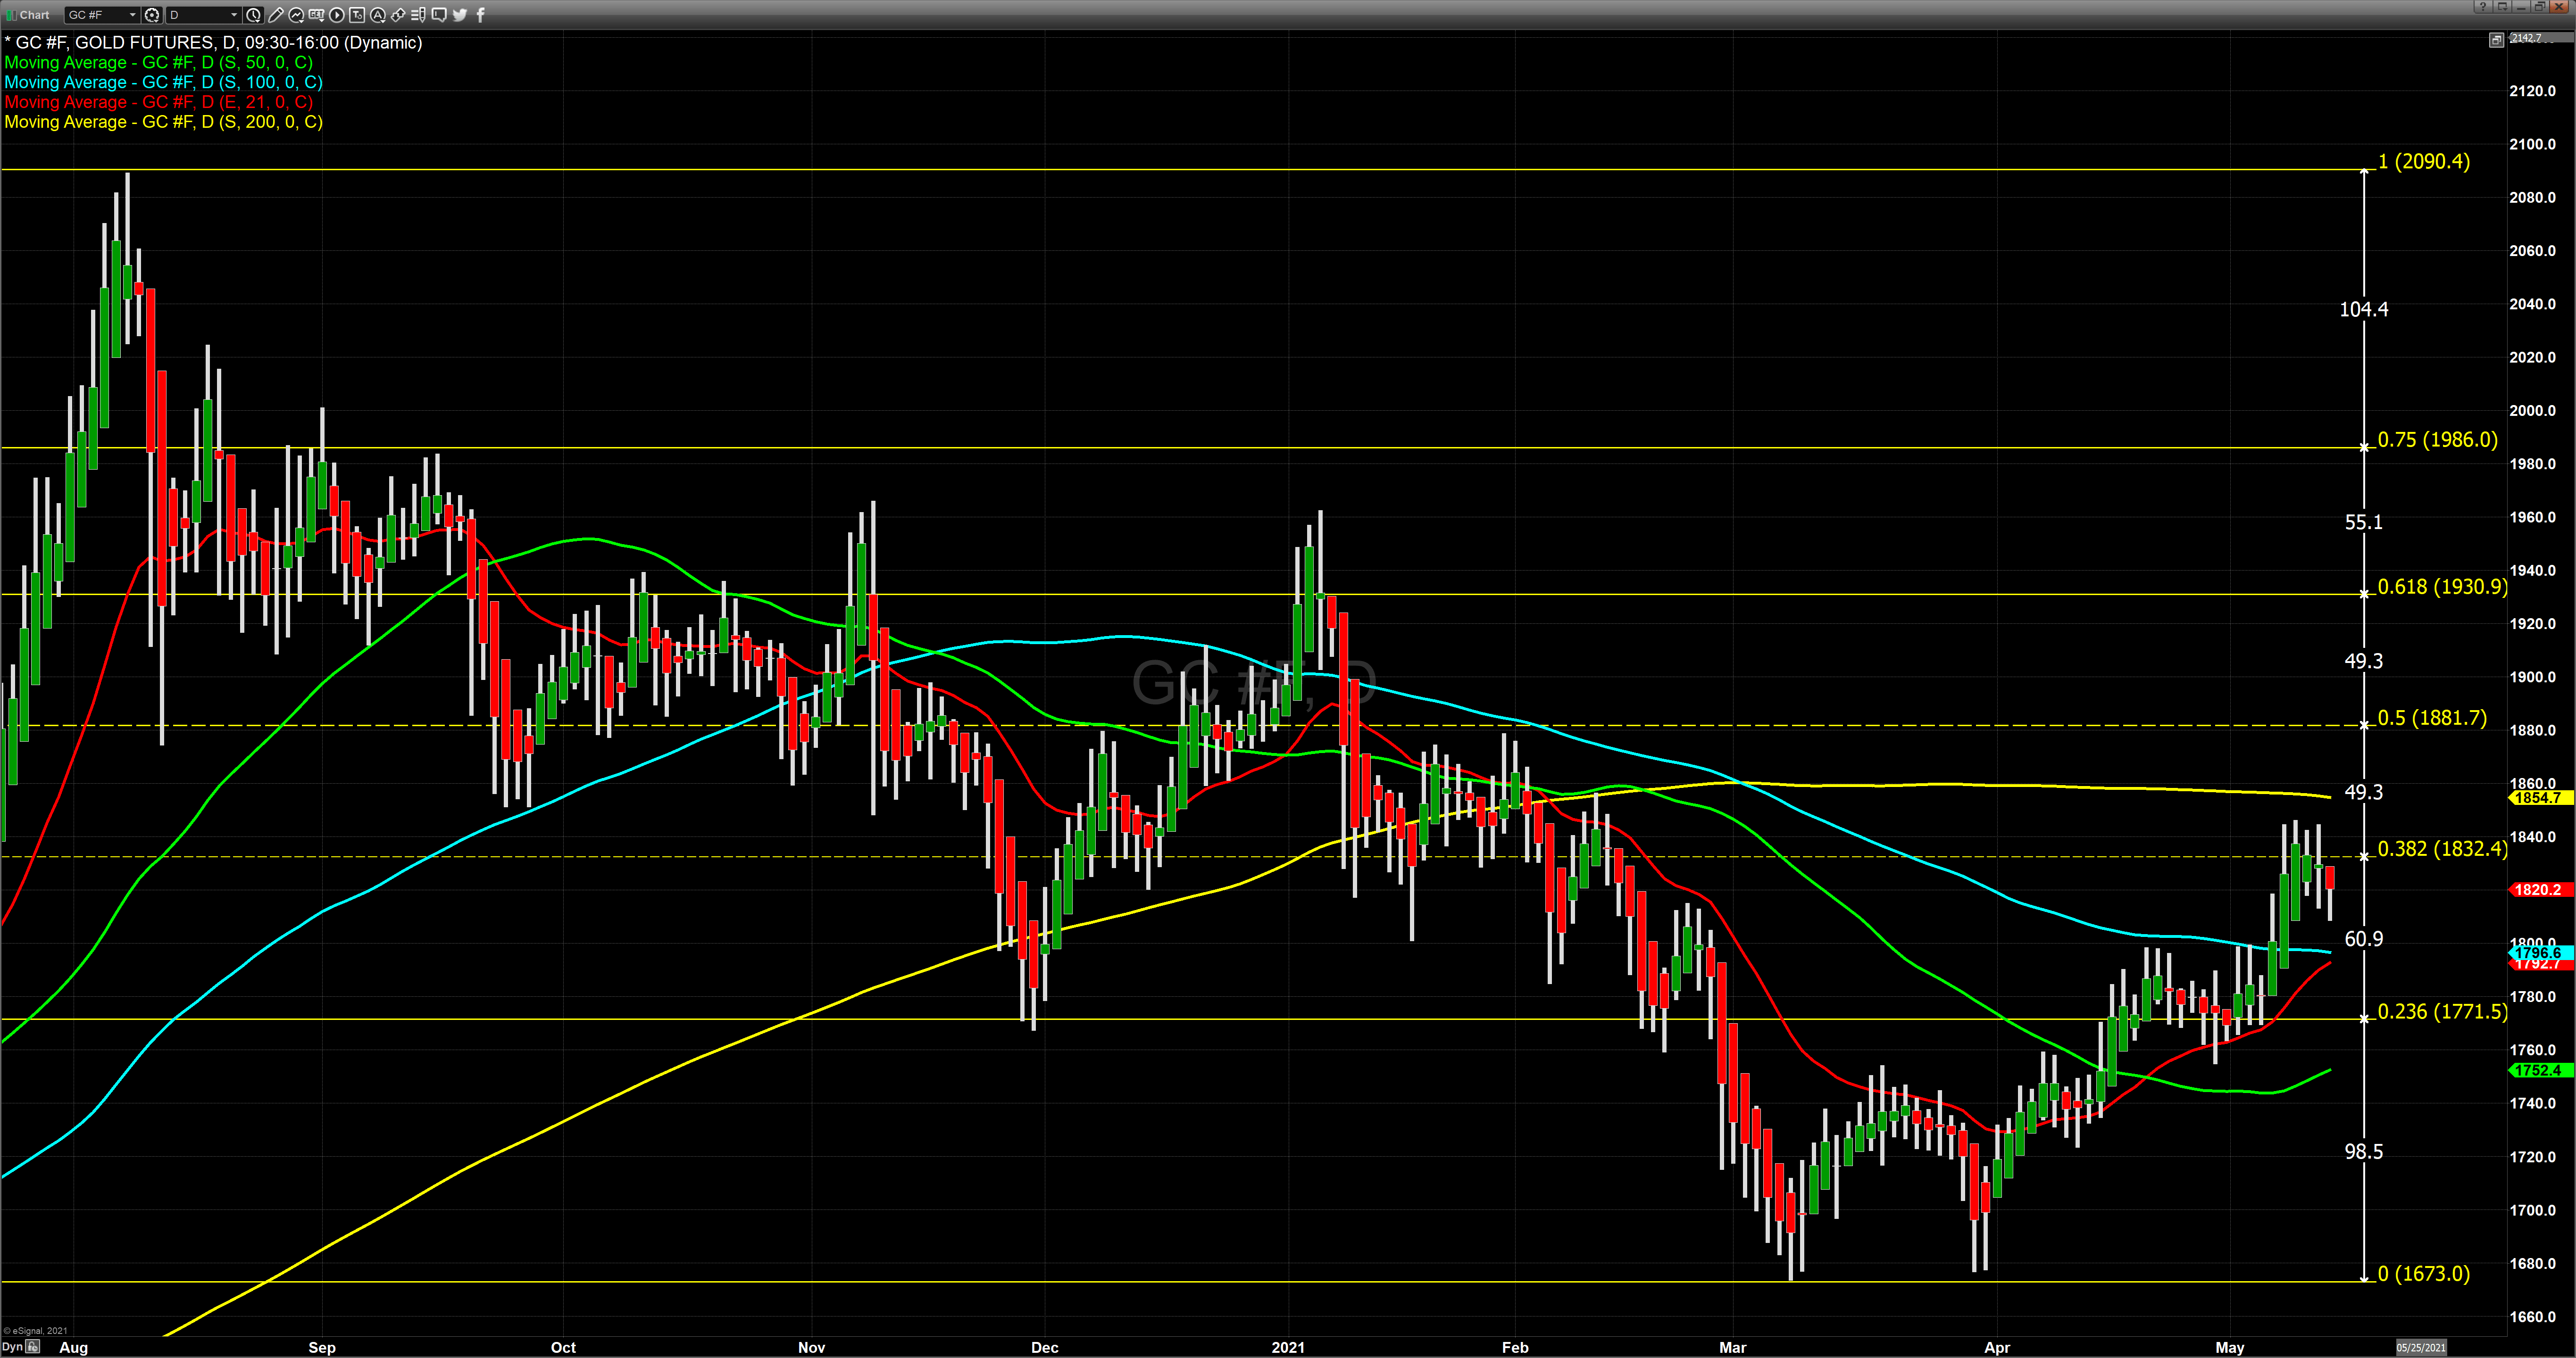This screenshot has height=1358, width=2576.
Task: Click the Dyn label at bottom-left
Action: [12, 1347]
